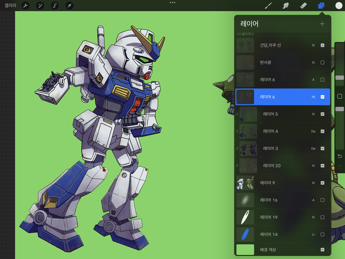
Task: Select the 반사광 layer thumbnail
Action: click(x=245, y=62)
